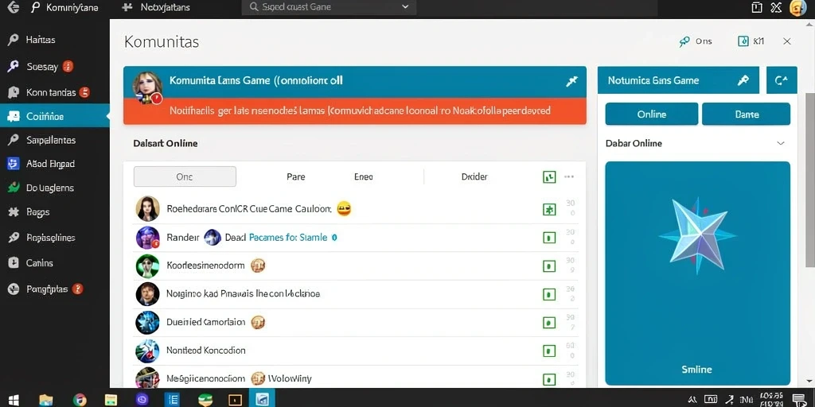Select the Do Ueglerns sidebar icon
Viewport: 815px width, 407px height.
(13, 188)
